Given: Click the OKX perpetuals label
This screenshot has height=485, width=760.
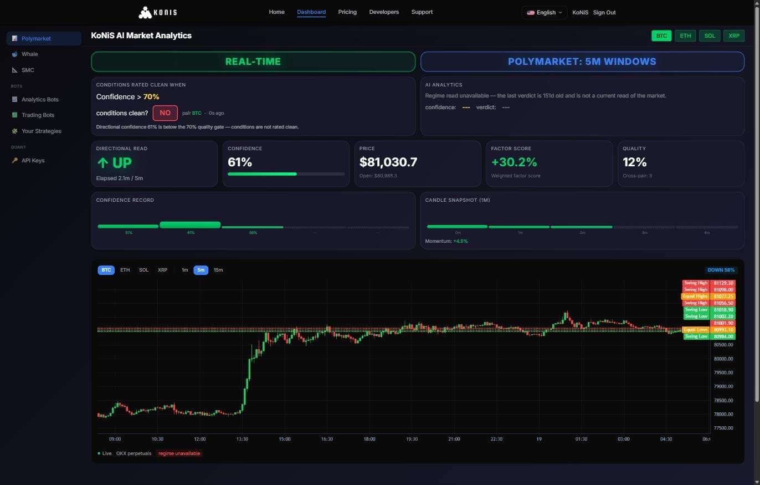Looking at the screenshot, I should coord(133,453).
